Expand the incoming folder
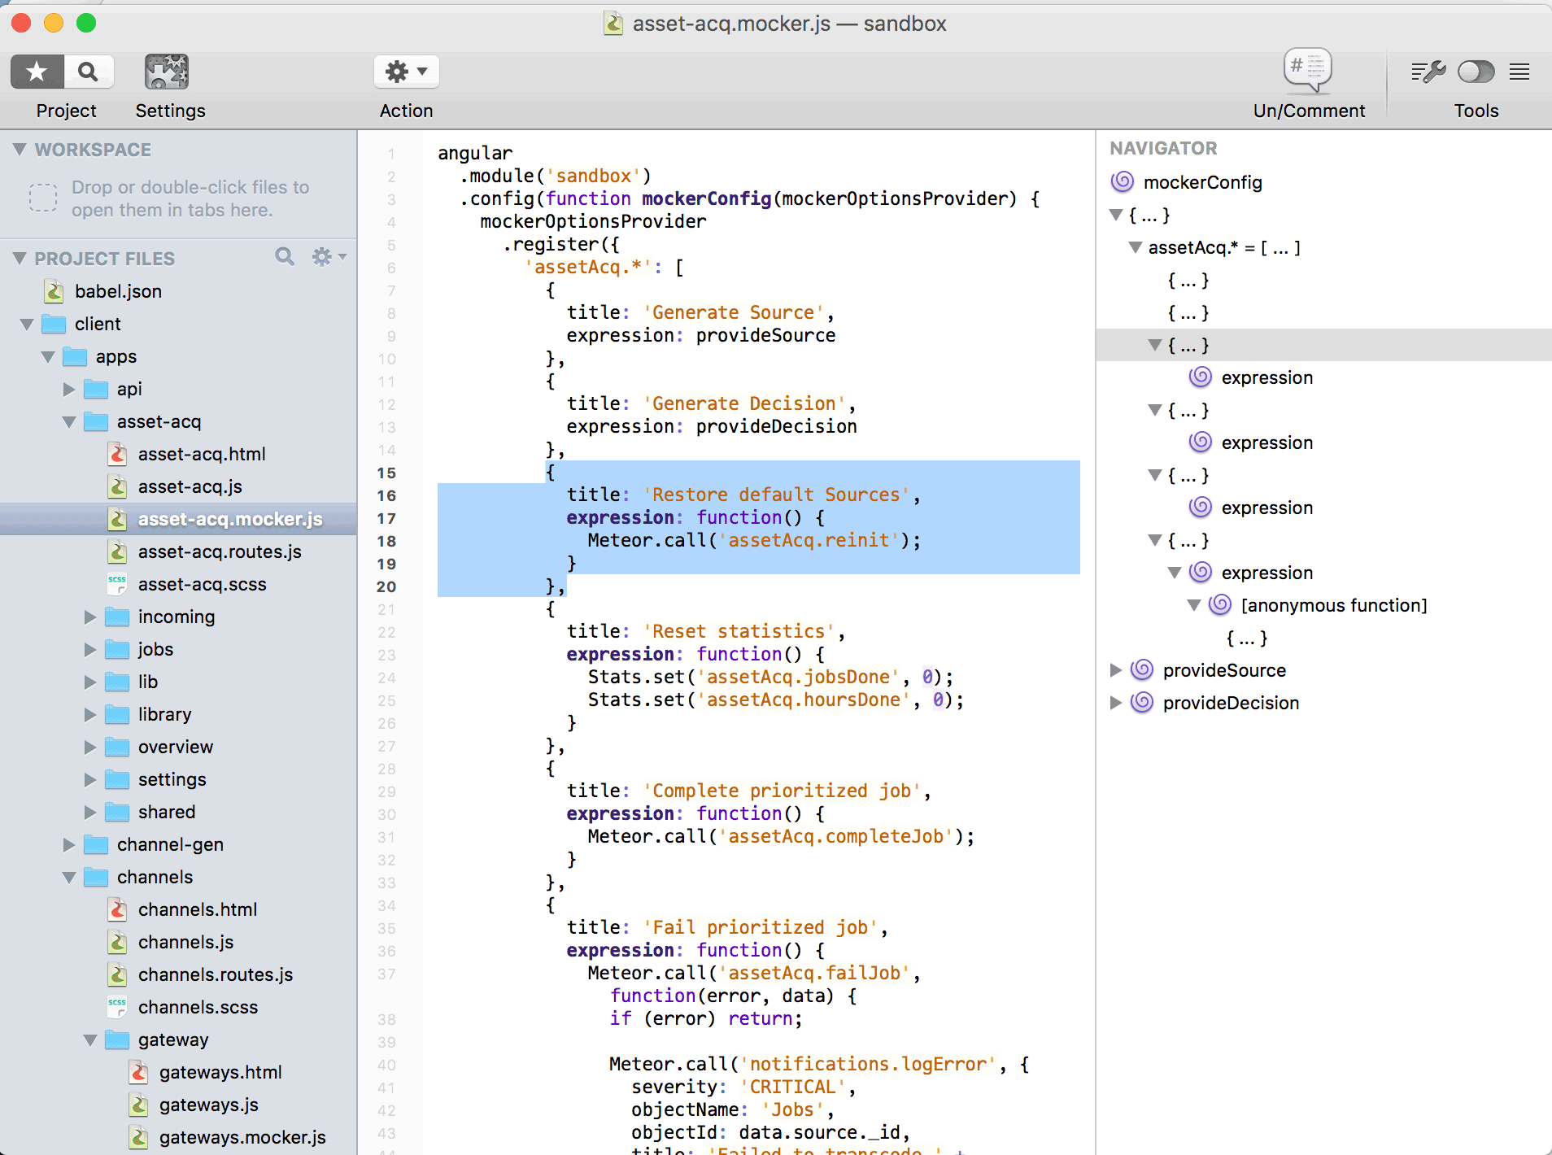 [90, 617]
